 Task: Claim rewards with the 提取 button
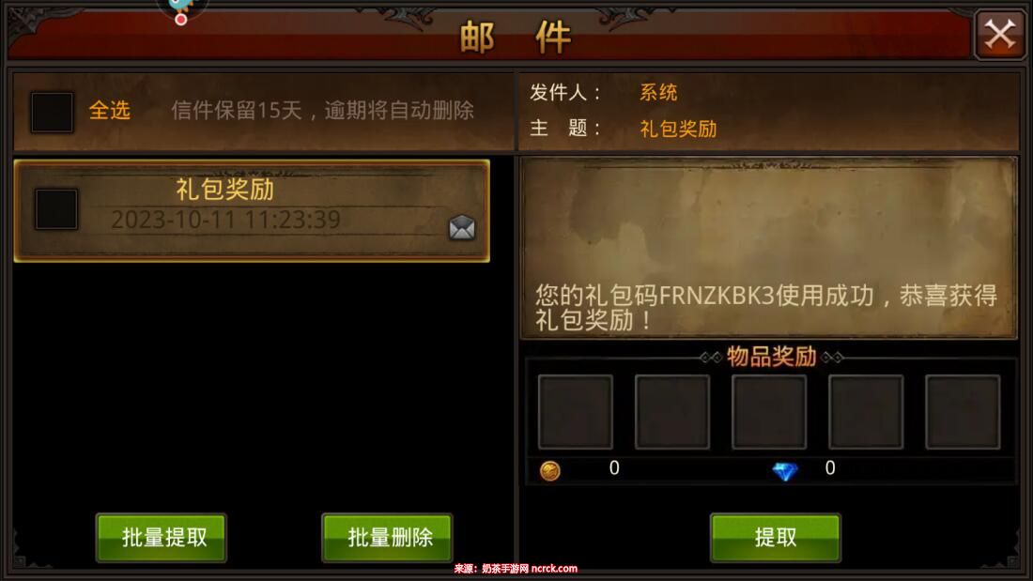[776, 538]
